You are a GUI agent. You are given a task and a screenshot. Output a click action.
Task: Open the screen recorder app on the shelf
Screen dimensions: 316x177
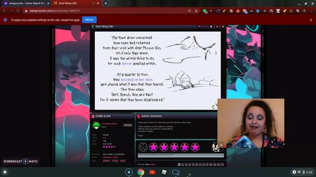point(176,172)
